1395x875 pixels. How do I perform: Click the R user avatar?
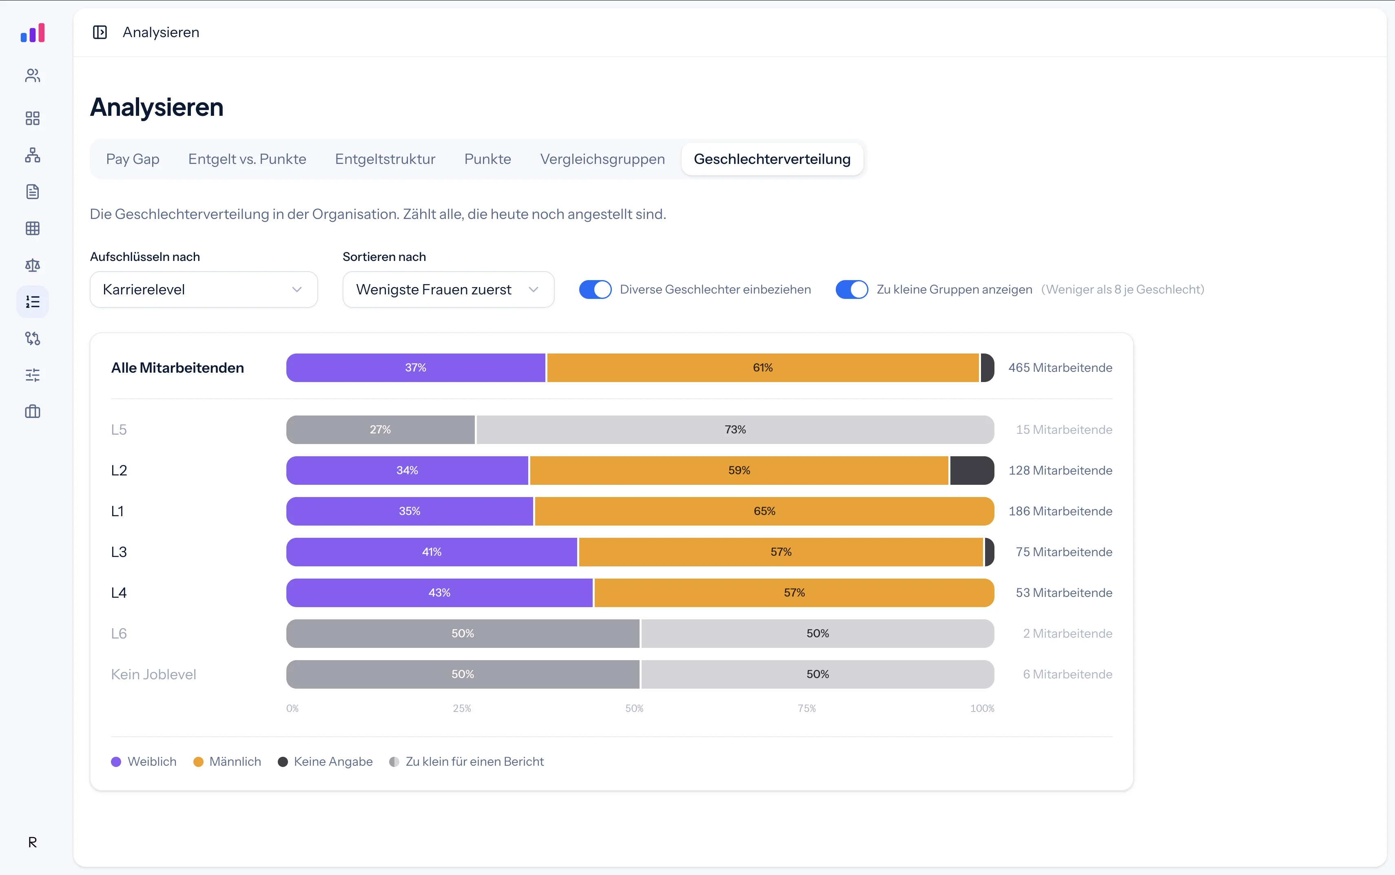coord(32,842)
